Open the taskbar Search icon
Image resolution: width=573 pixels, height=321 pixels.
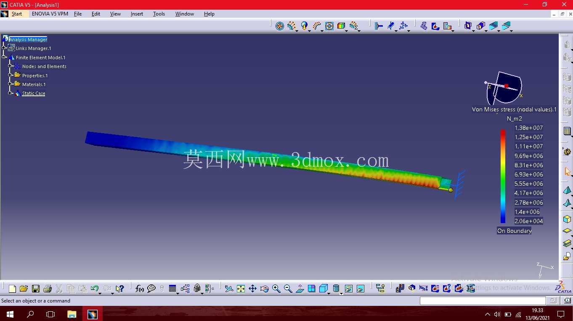[30, 314]
